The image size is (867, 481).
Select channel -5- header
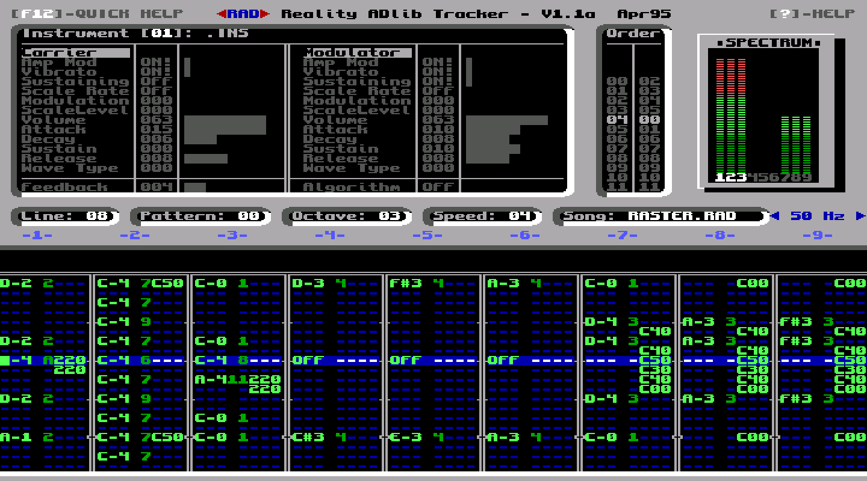[x=427, y=235]
